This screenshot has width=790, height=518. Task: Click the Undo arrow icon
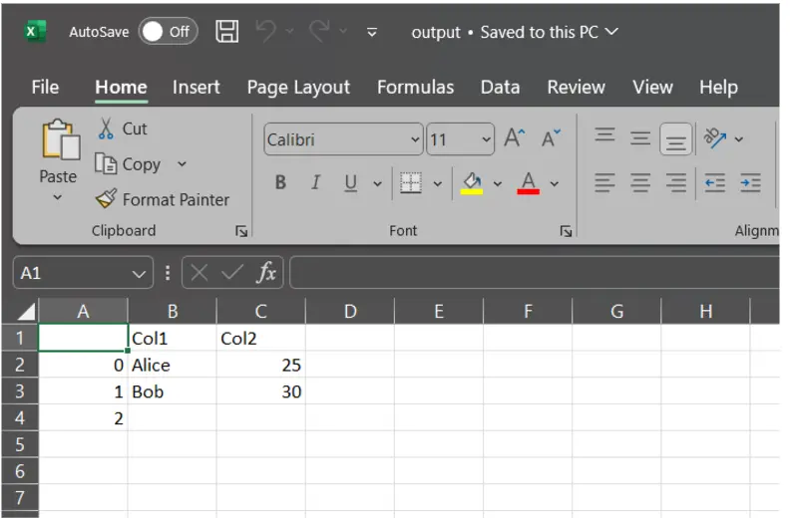[266, 31]
